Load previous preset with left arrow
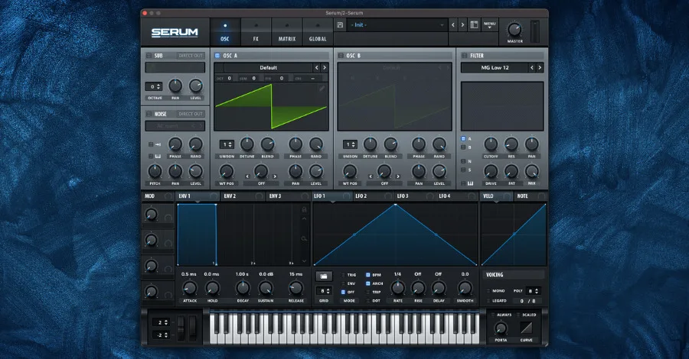Screen dimensions: 689x359 pos(453,25)
